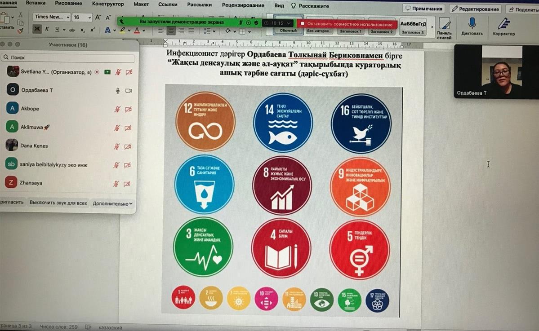Toggle italic К formatting
Viewport: 539px width, 331px height.
click(47, 30)
